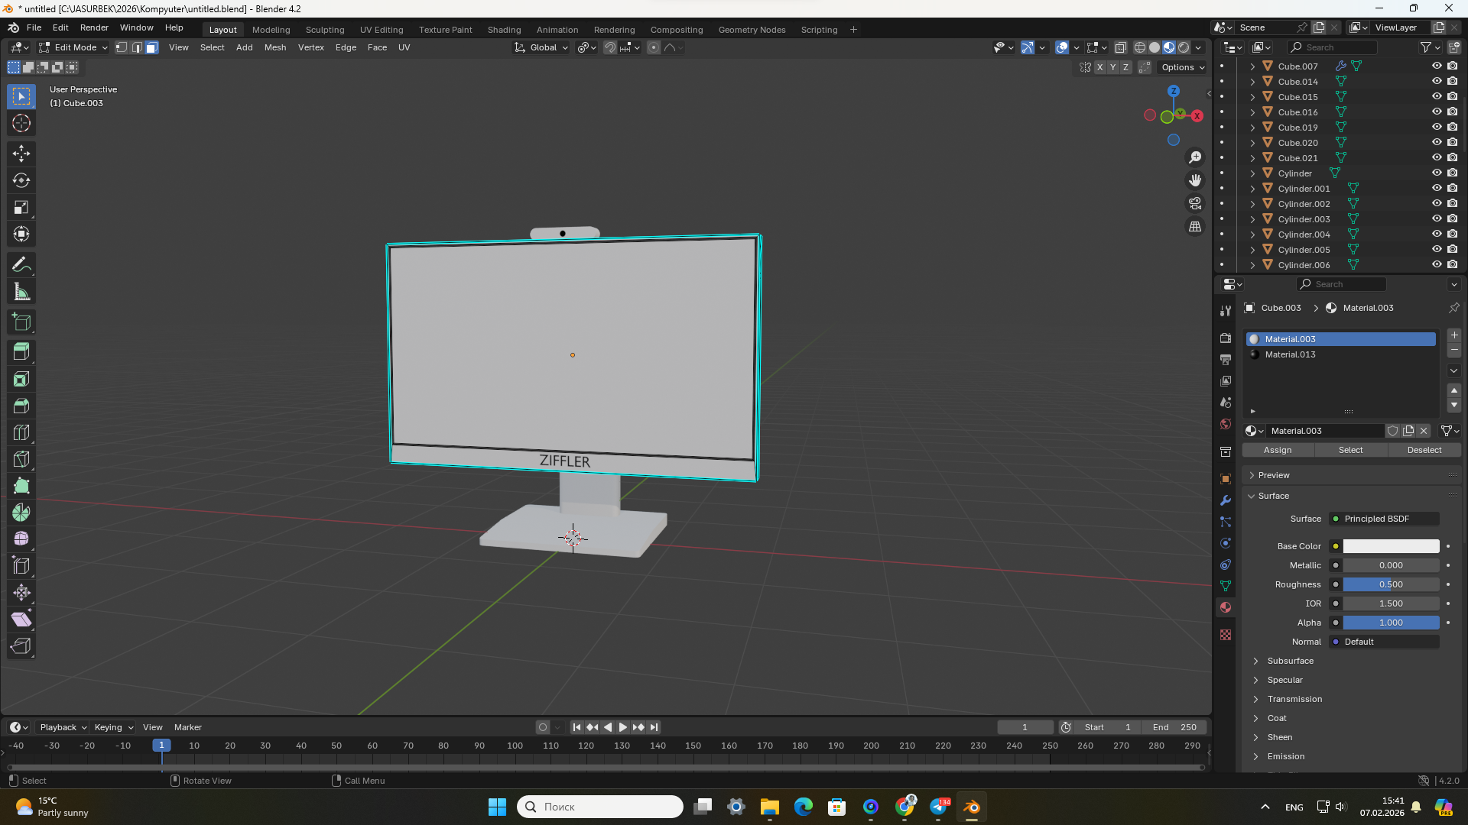Click the Base Color swatch
Screen dimensions: 1468x825
pyautogui.click(x=1390, y=546)
